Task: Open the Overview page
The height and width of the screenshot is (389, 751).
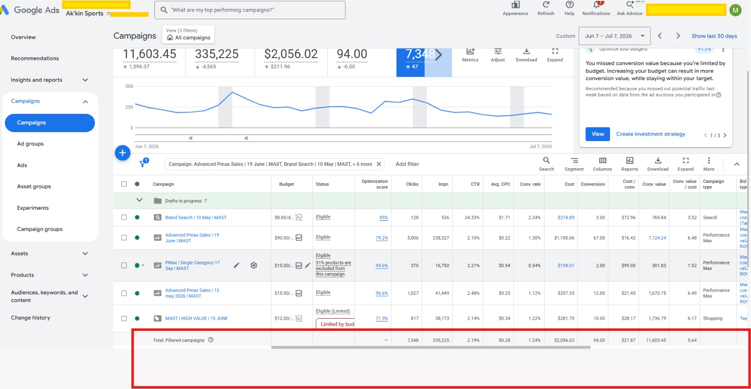Action: click(x=23, y=37)
